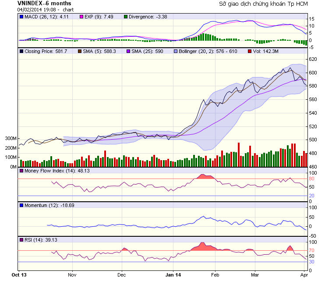The height and width of the screenshot is (284, 325).
Task: Click the magenta EXP (9) legend swatch
Action: point(81,17)
